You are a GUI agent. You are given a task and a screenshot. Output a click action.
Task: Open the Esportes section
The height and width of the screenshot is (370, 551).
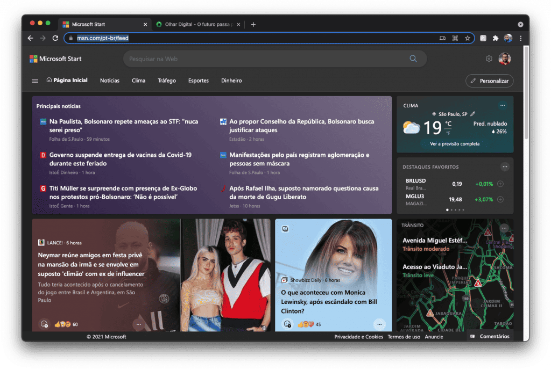coord(198,81)
